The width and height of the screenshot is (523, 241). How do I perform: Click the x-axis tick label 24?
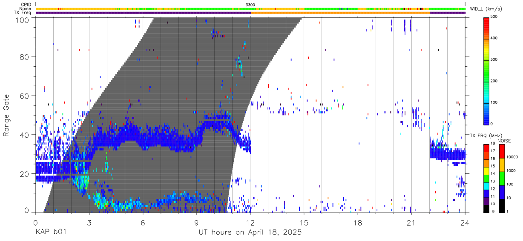(x=465, y=223)
